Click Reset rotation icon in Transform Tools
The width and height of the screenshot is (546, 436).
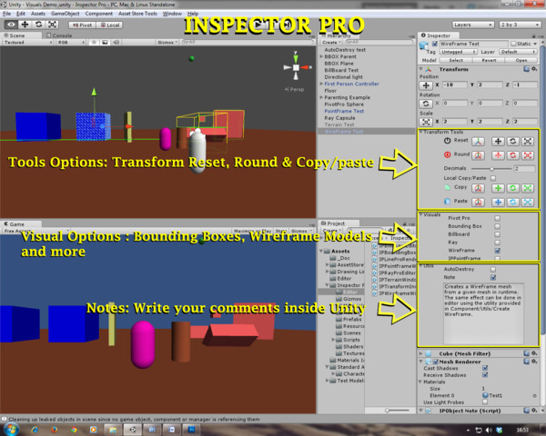coord(512,142)
